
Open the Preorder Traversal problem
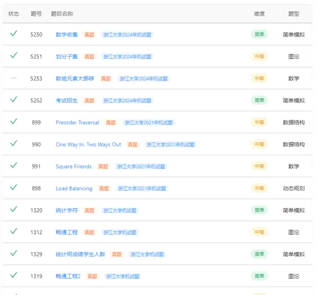coord(77,122)
